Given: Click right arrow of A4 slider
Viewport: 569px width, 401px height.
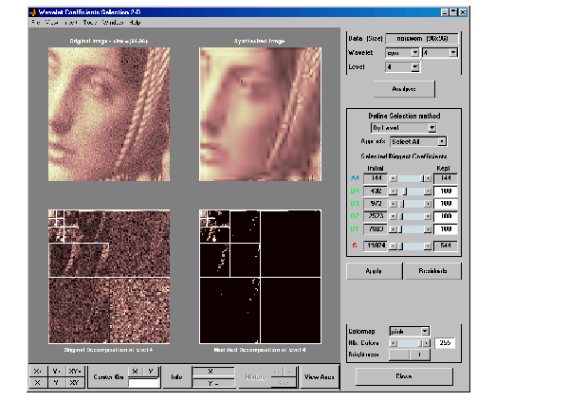Looking at the screenshot, I should pyautogui.click(x=428, y=178).
